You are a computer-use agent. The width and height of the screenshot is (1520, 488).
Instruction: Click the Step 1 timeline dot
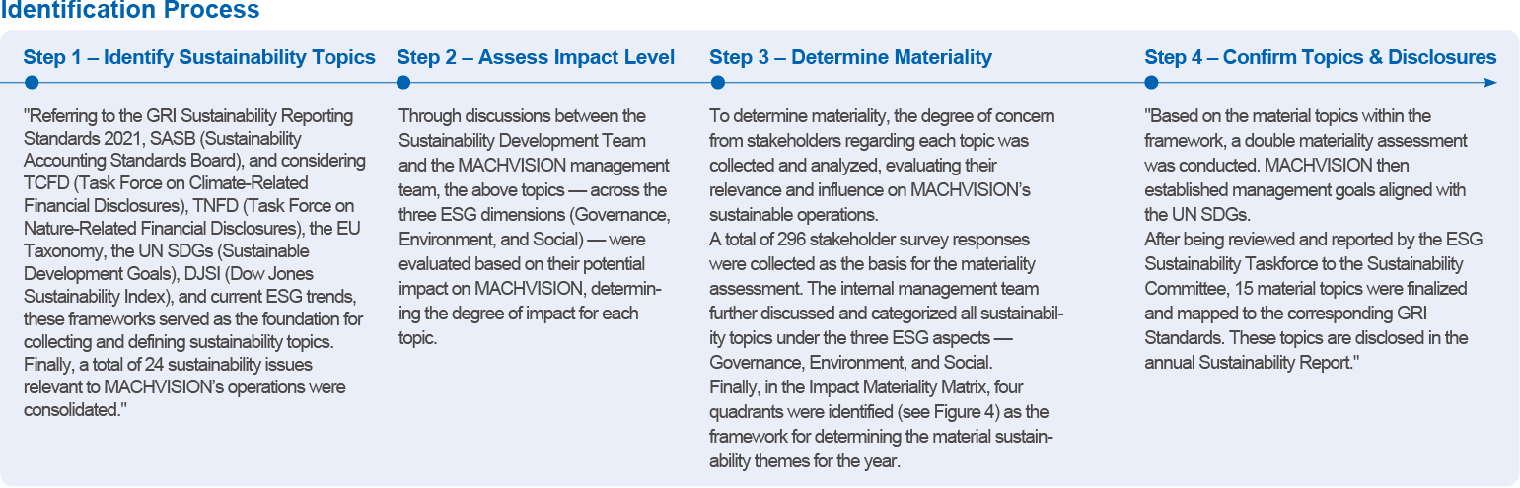pos(32,83)
